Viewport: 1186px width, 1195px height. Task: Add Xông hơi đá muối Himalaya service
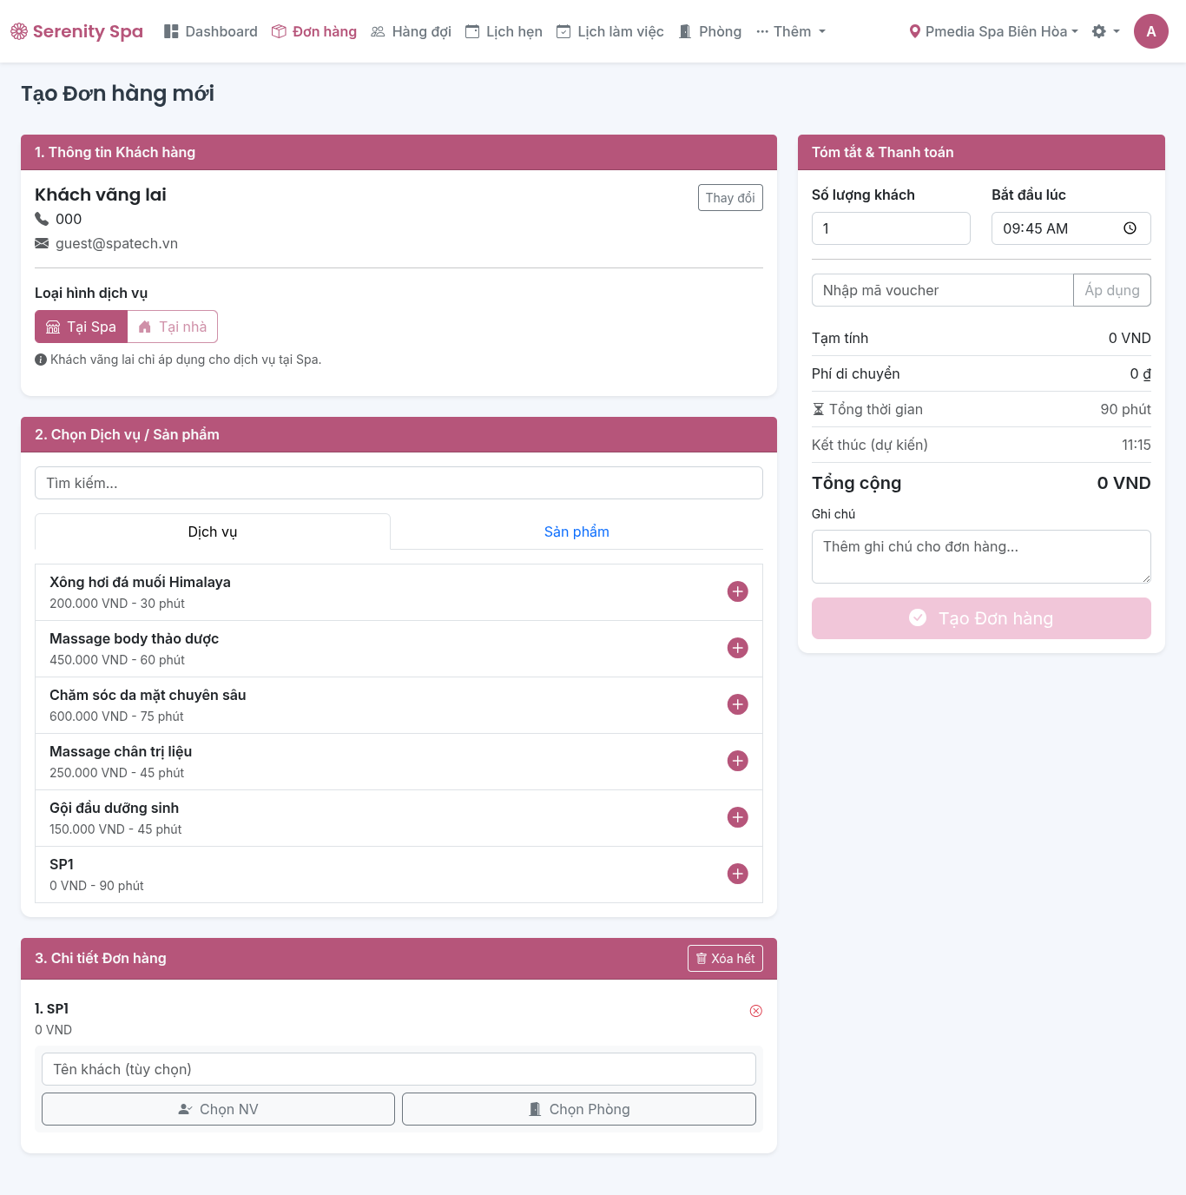click(737, 591)
